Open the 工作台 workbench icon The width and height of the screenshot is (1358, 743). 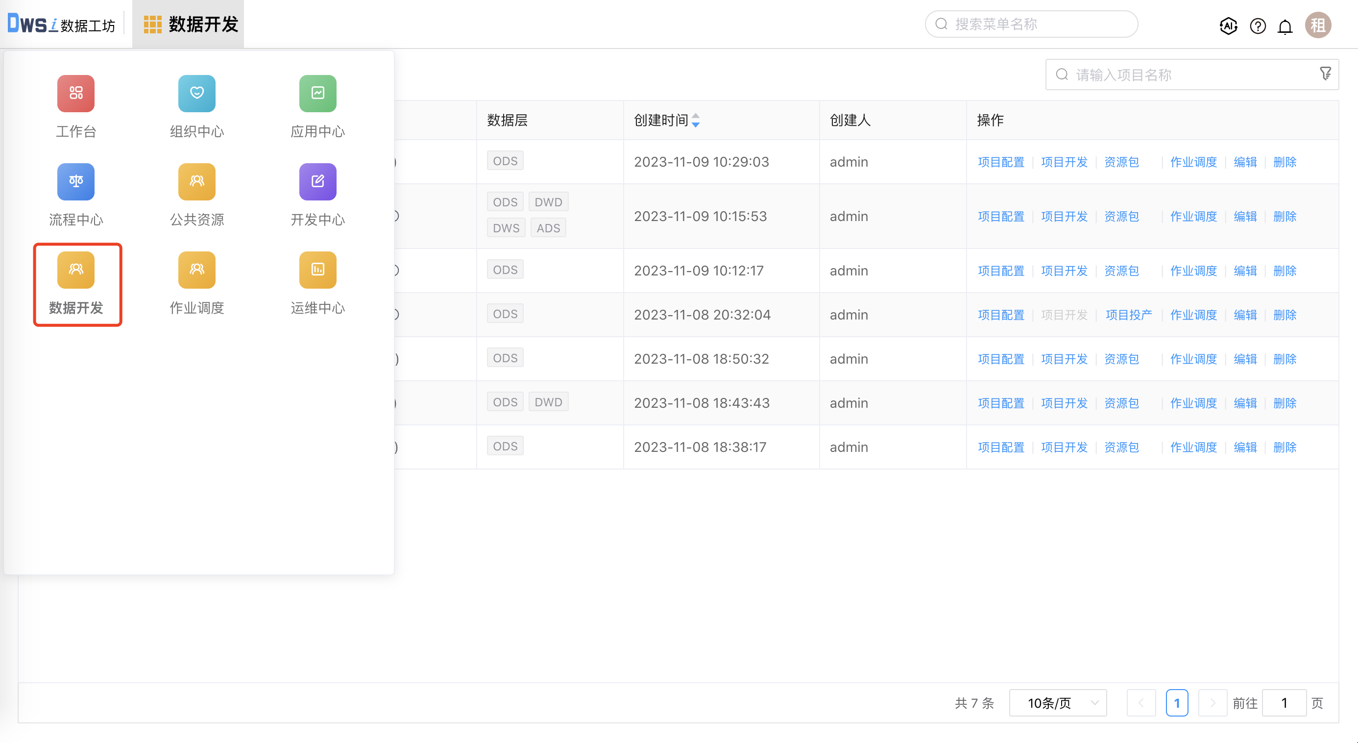coord(76,94)
